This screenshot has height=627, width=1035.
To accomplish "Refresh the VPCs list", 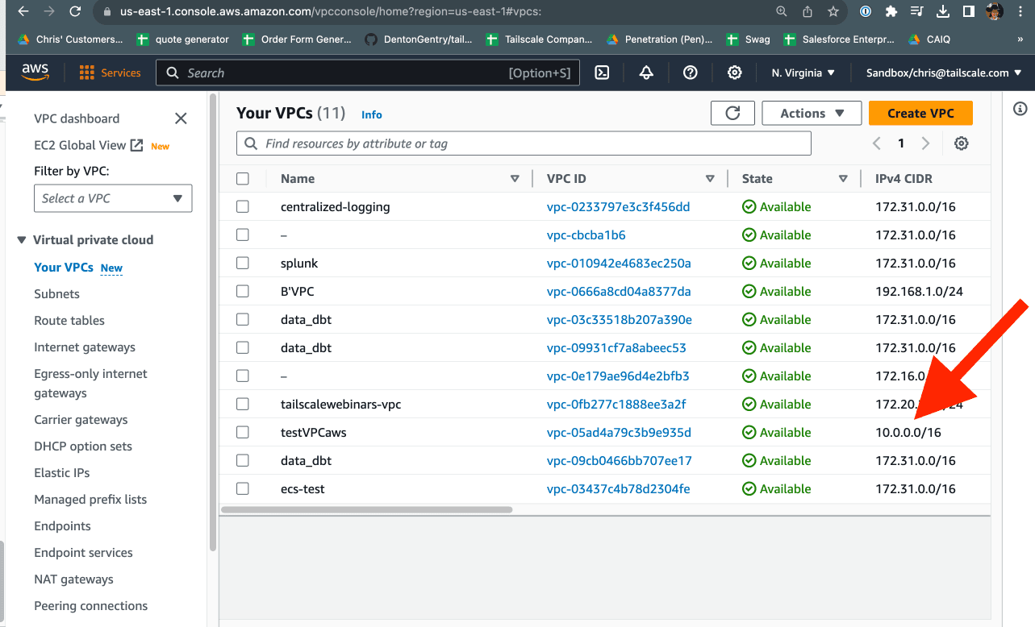I will [x=732, y=113].
